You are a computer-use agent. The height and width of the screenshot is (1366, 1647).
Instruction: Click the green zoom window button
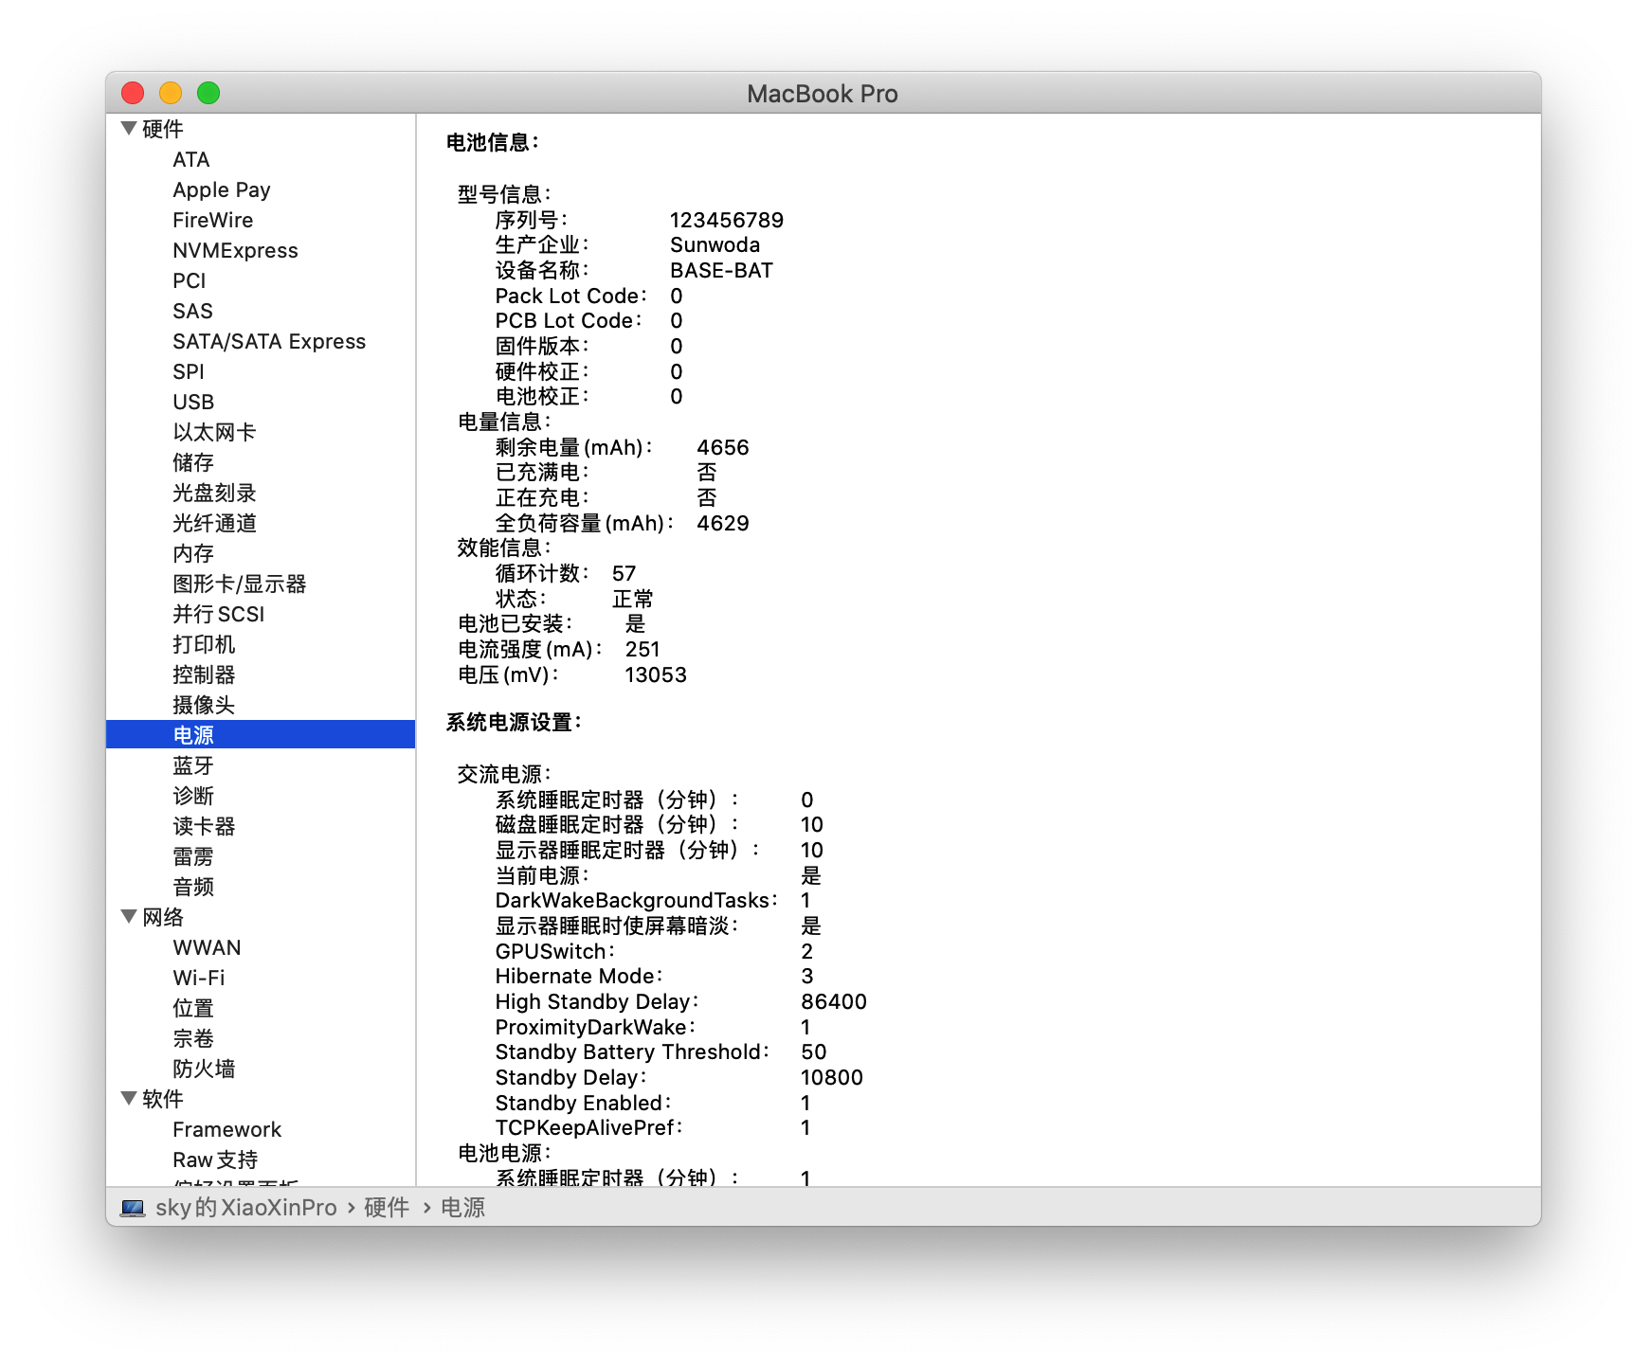tap(208, 93)
